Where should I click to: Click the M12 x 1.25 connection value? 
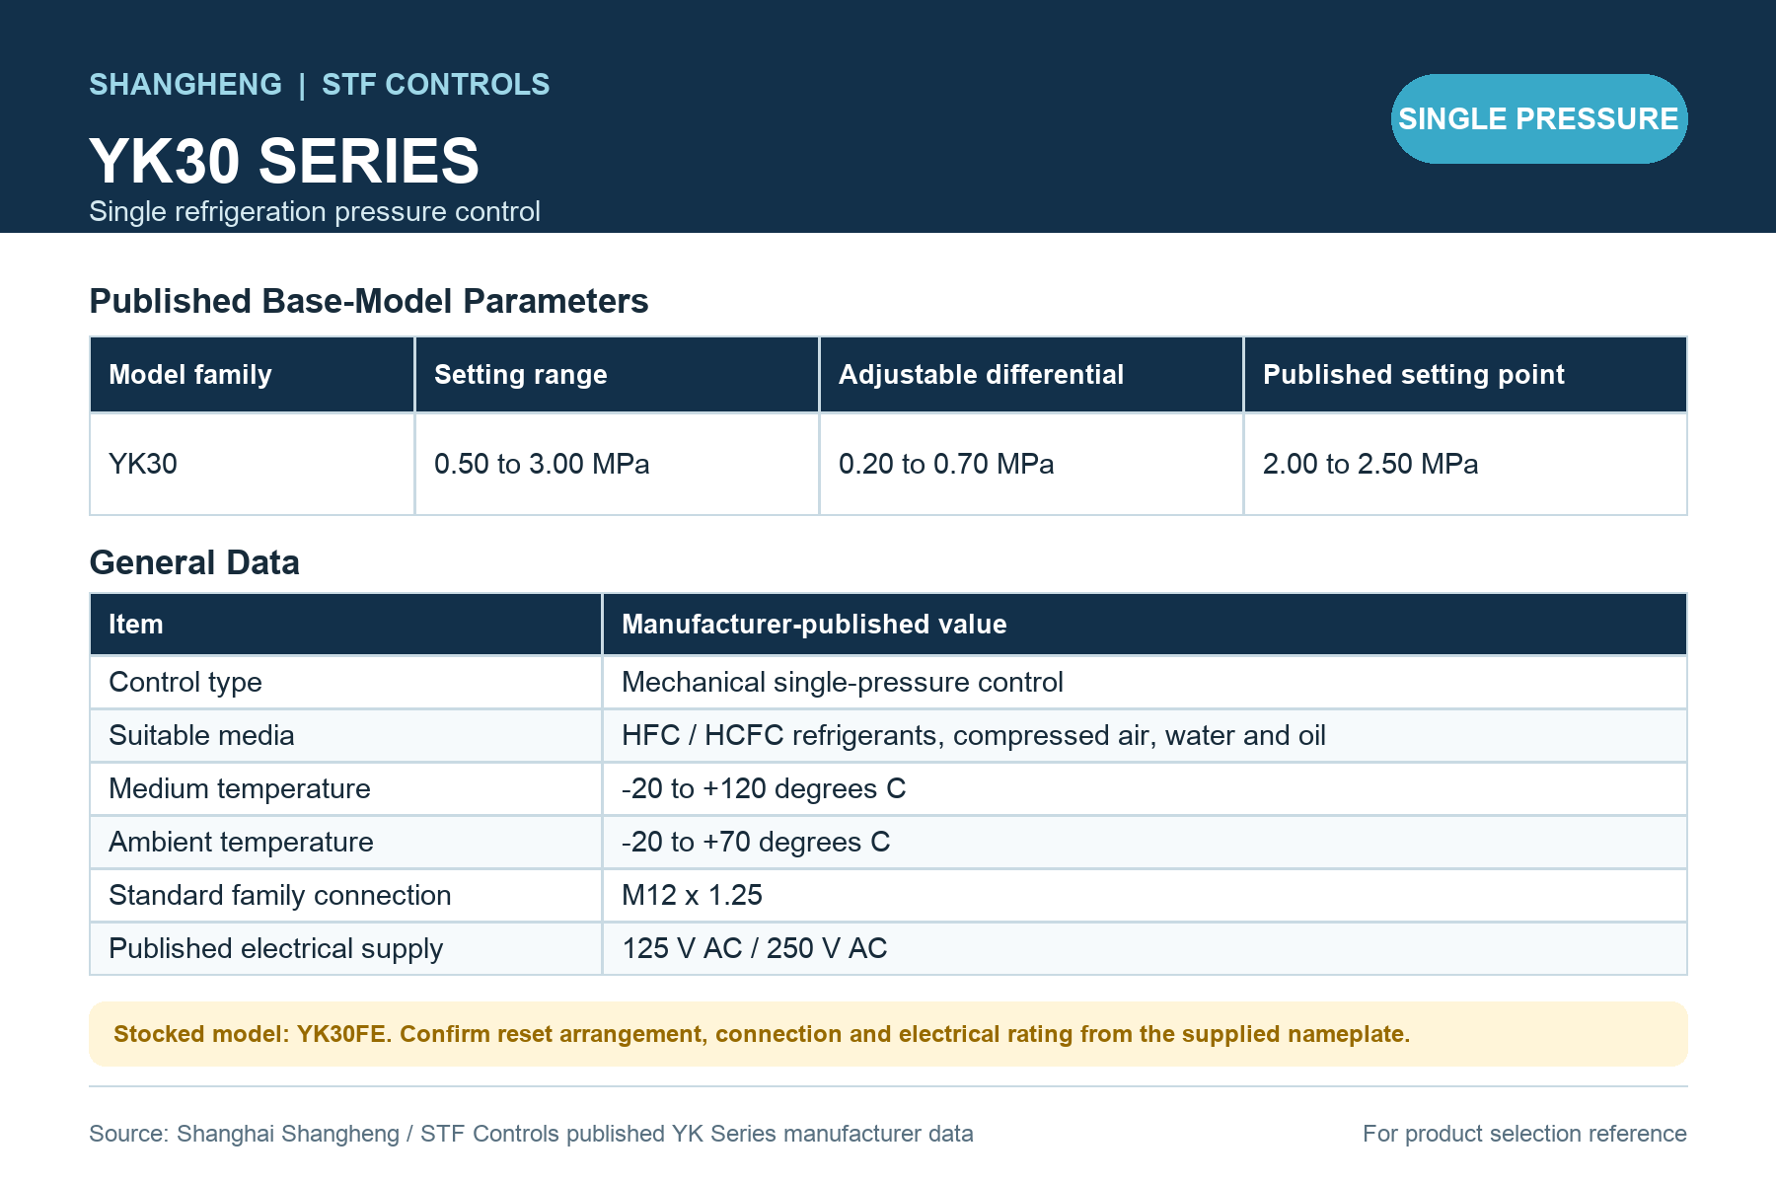(692, 895)
